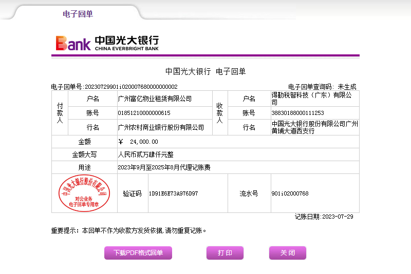Click the 收款人 header cell
This screenshot has height=274, width=411.
(220, 113)
